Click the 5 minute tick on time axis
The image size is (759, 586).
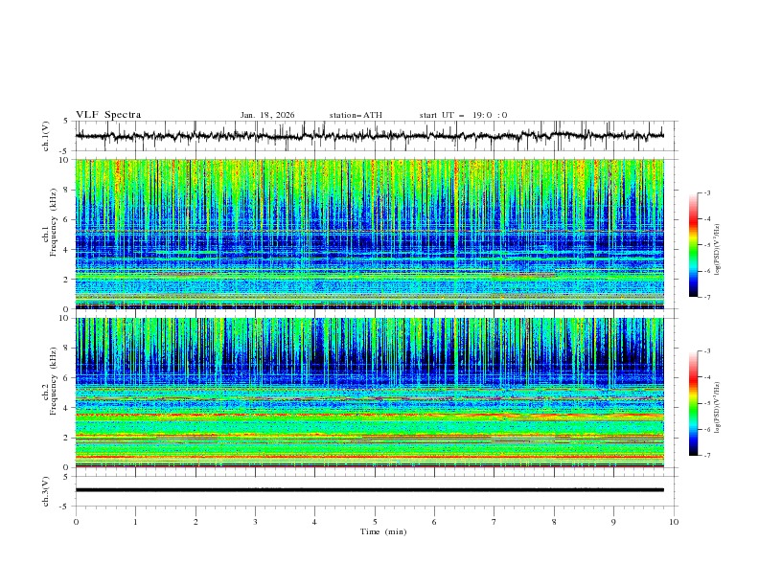click(375, 522)
